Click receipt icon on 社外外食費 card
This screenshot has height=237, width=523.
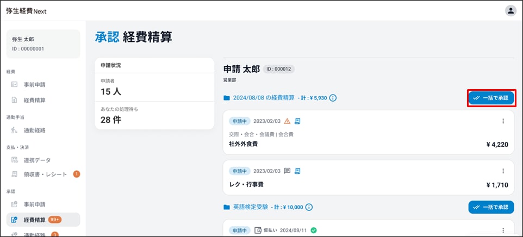pyautogui.click(x=297, y=121)
